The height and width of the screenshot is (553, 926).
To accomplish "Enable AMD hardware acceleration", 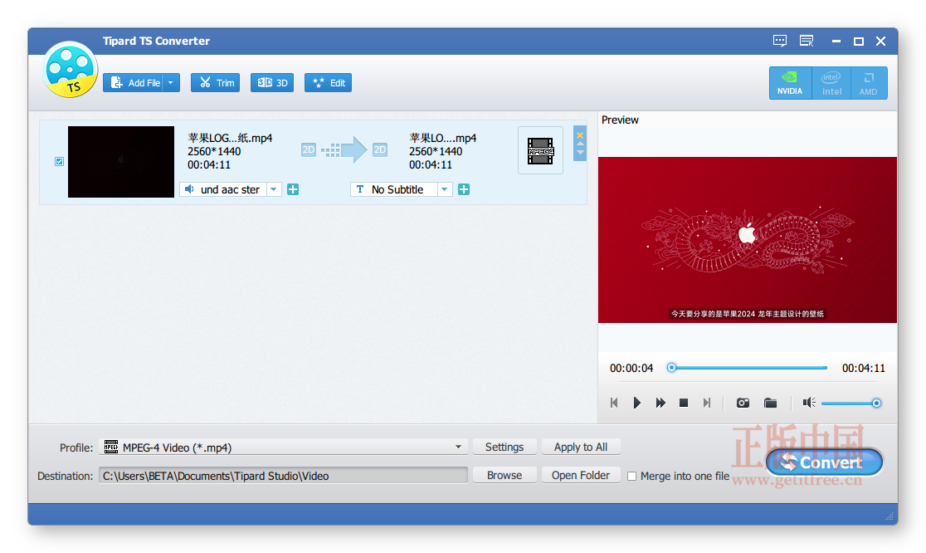I will click(869, 83).
